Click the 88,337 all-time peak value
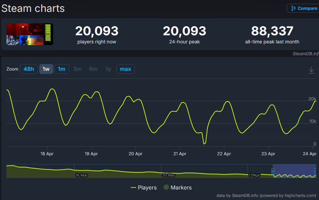The height and width of the screenshot is (200, 319). click(272, 31)
